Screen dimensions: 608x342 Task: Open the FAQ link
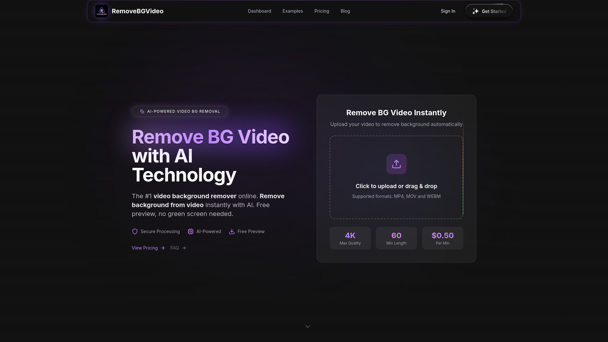[x=174, y=248]
